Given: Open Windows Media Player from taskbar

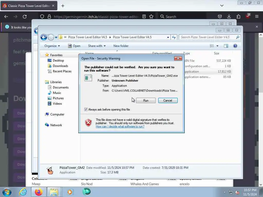Looking at the screenshot, I should (x=70, y=192).
